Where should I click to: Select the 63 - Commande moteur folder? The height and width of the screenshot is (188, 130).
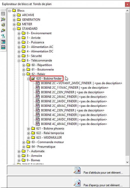pos(48,142)
